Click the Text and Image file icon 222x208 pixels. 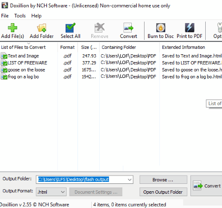click(x=4, y=56)
